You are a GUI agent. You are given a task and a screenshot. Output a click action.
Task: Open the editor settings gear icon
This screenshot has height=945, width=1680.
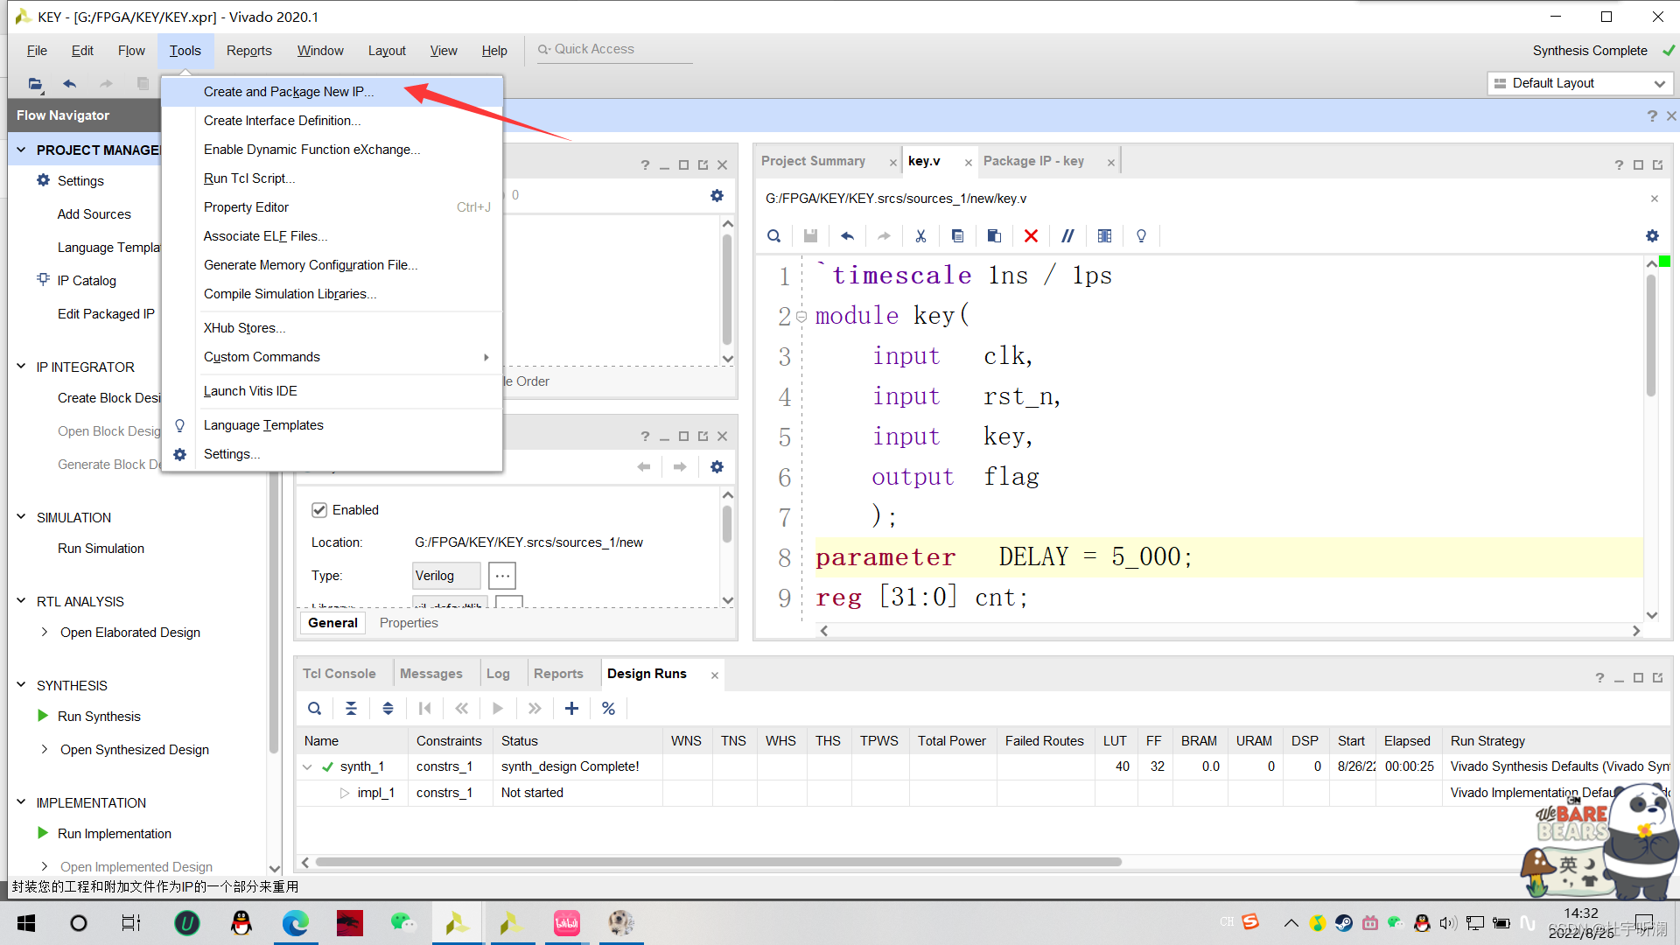coord(1652,236)
